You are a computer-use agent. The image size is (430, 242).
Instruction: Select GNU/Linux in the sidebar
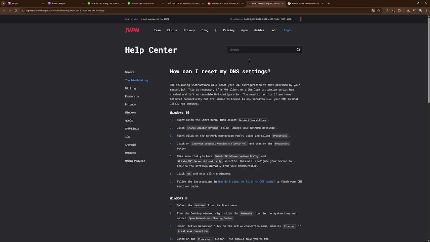132,129
